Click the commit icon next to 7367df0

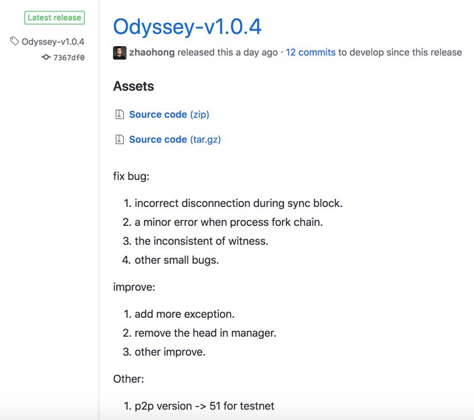point(46,57)
